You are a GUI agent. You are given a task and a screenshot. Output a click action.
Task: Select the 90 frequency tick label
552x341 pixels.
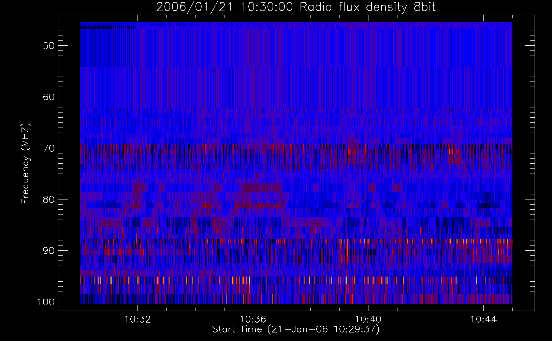48,251
